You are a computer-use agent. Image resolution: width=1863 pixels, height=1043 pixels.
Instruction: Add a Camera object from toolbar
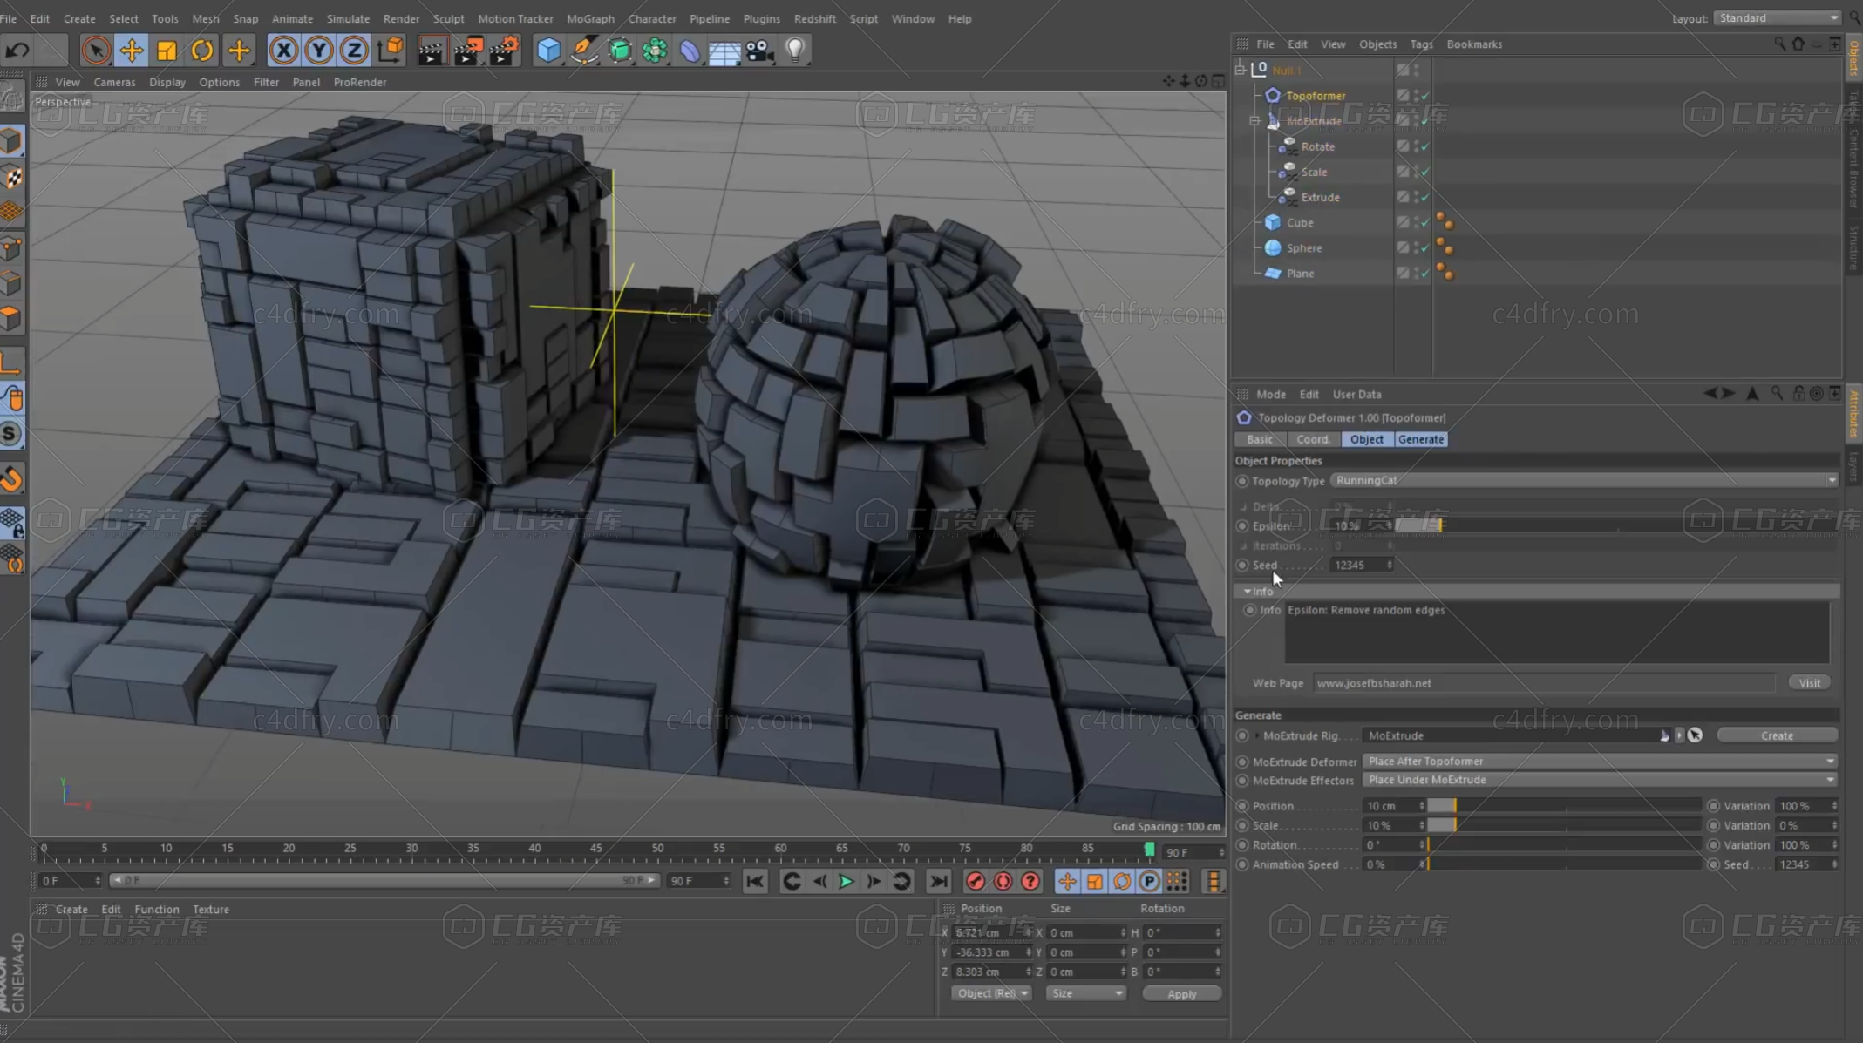point(759,51)
